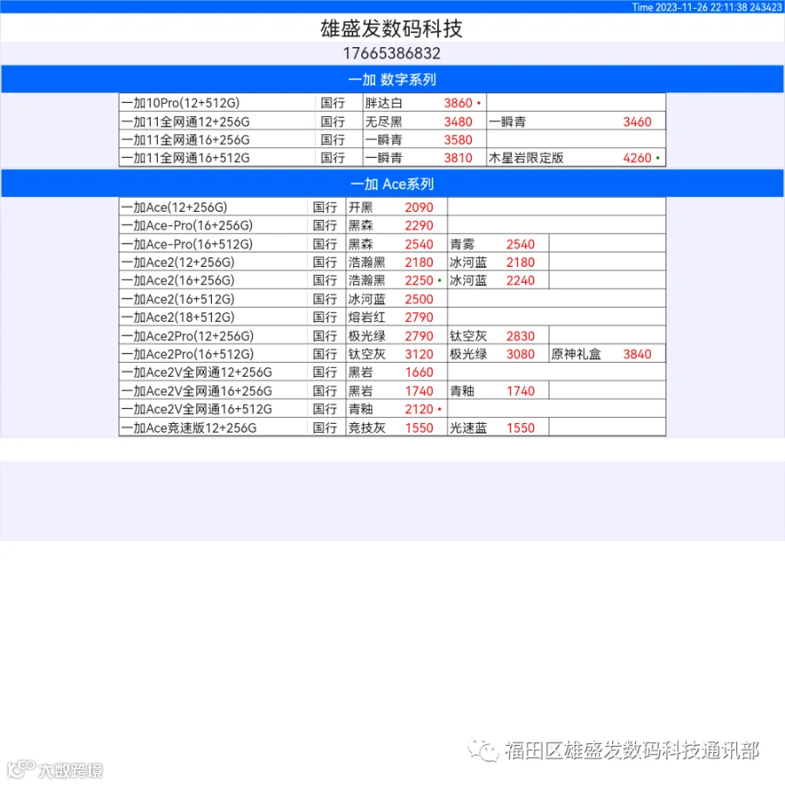Image resolution: width=785 pixels, height=785 pixels.
Task: Click the price 2830
Action: pyautogui.click(x=520, y=336)
